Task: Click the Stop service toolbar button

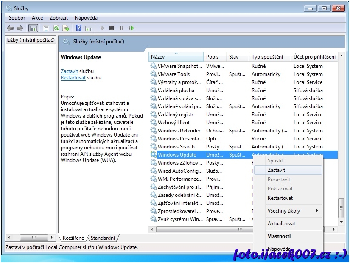Action: pyautogui.click(x=112, y=28)
